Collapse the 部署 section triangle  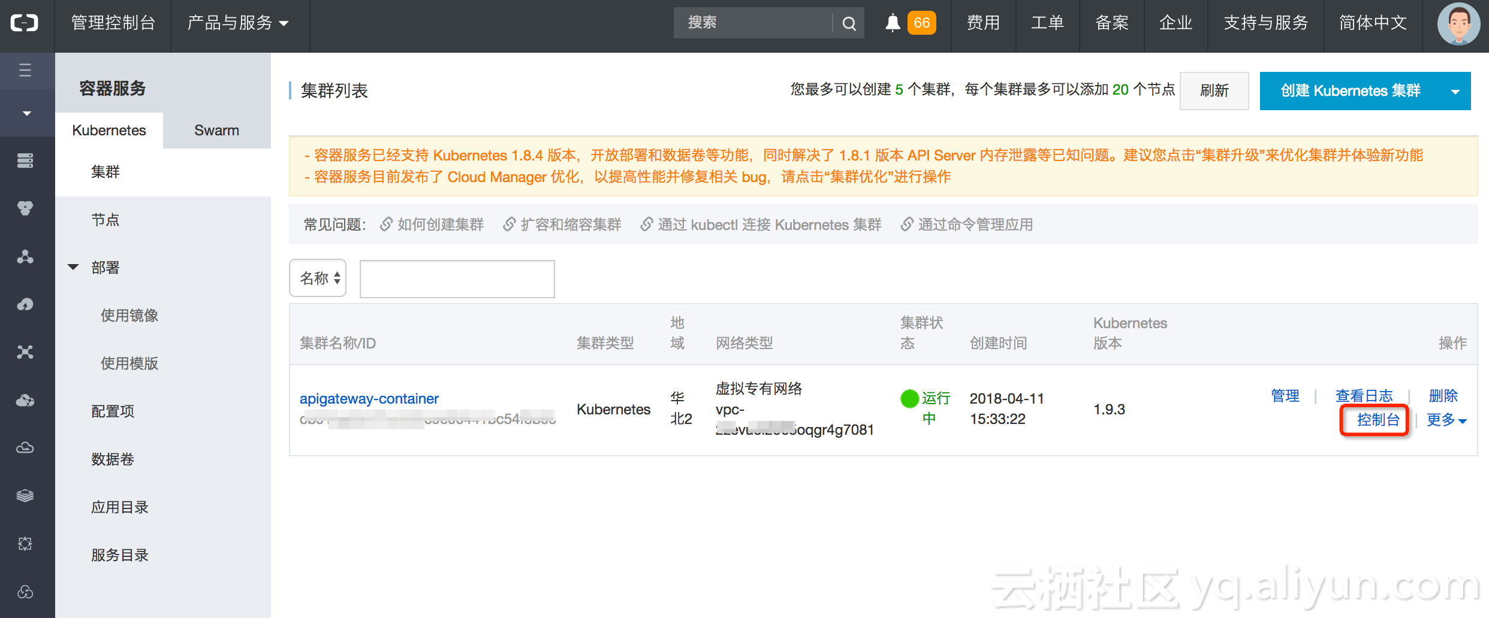[x=73, y=267]
